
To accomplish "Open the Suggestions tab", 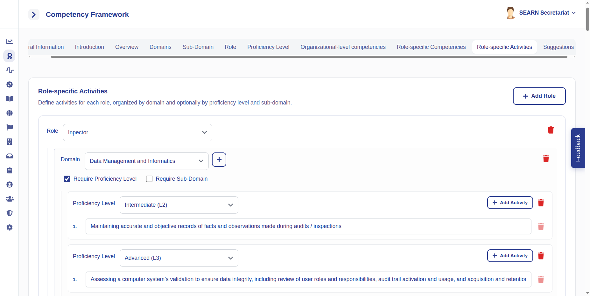I will [x=558, y=47].
